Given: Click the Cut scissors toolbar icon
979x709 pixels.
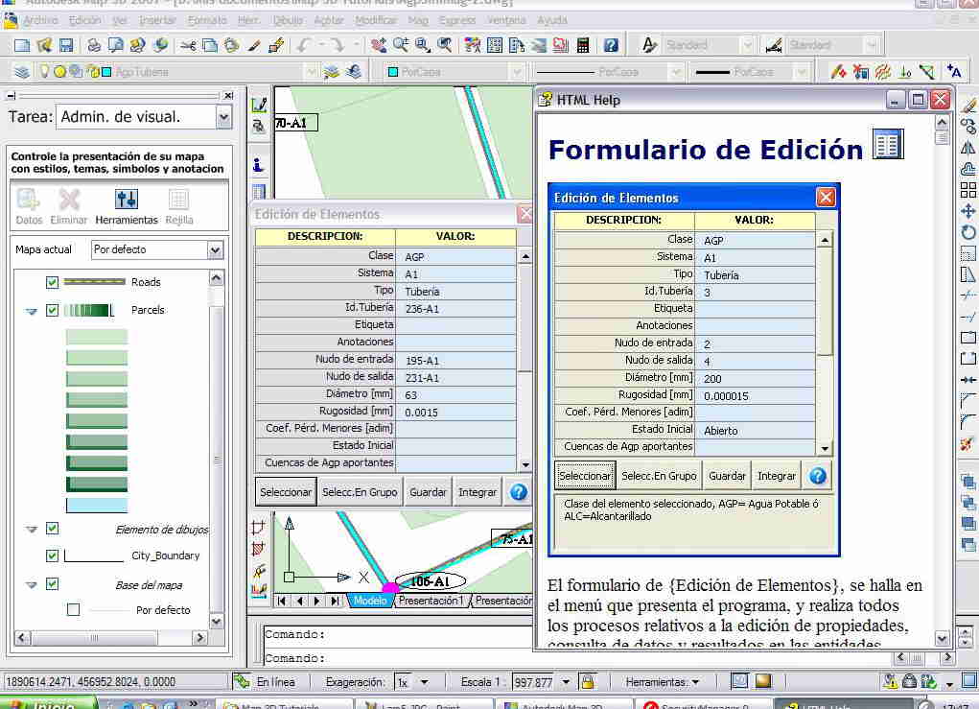Looking at the screenshot, I should click(x=187, y=45).
